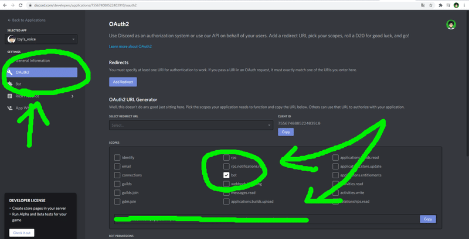Image resolution: width=469 pixels, height=239 pixels.
Task: Click the site lock icon in address bar
Action: 30,5
